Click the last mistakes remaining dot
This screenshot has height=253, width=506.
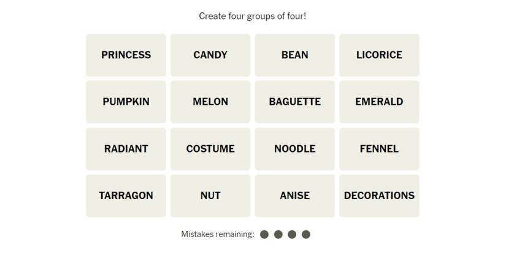306,235
